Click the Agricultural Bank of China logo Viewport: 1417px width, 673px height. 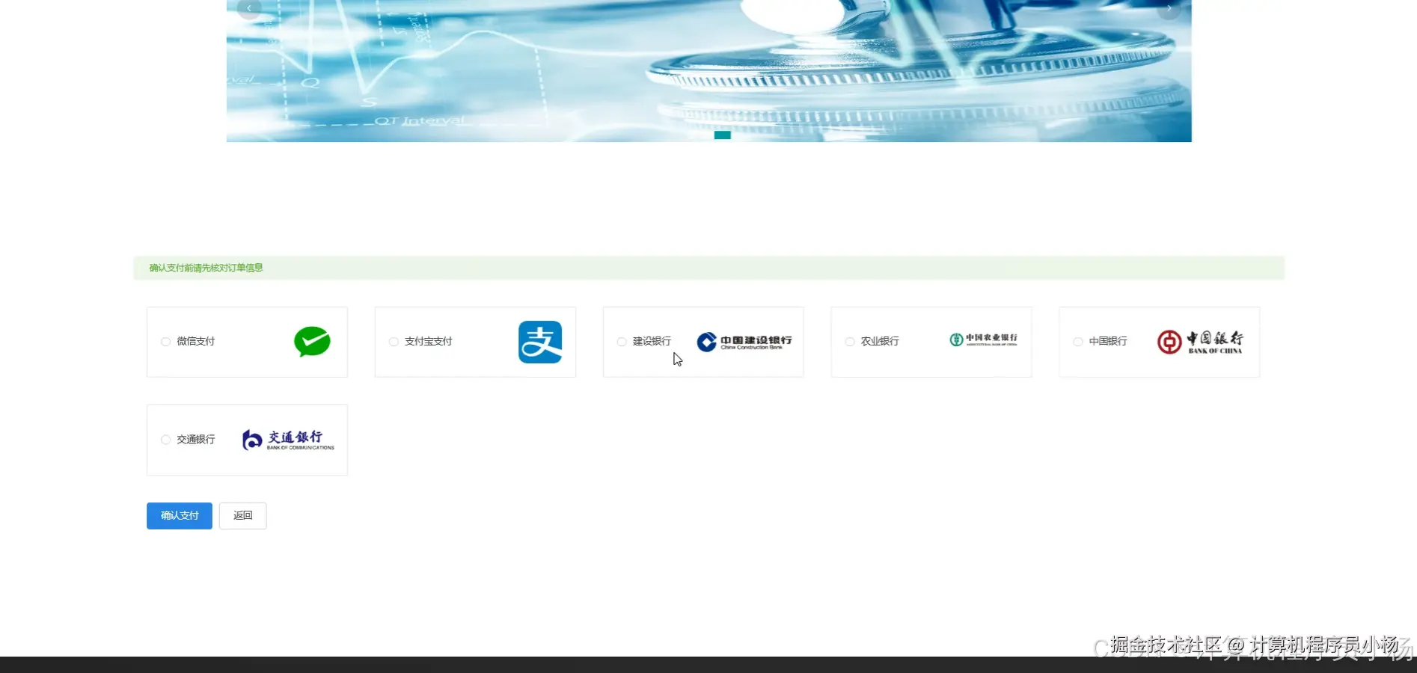(984, 340)
